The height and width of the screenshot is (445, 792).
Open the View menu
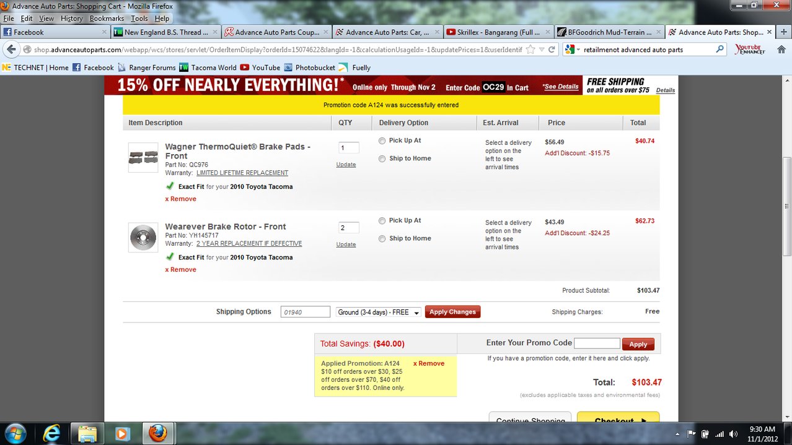(x=46, y=19)
